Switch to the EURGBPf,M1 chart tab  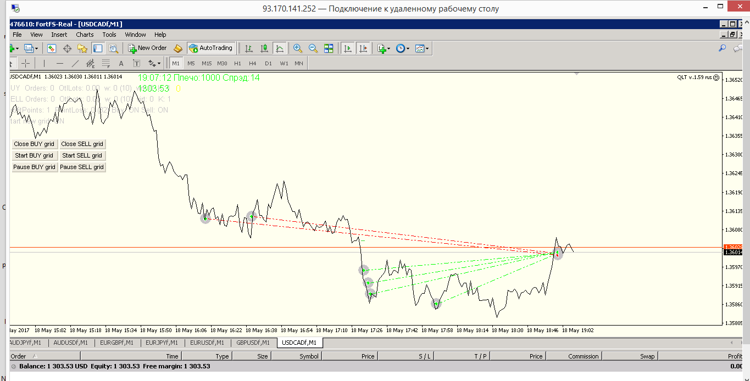[x=116, y=343]
